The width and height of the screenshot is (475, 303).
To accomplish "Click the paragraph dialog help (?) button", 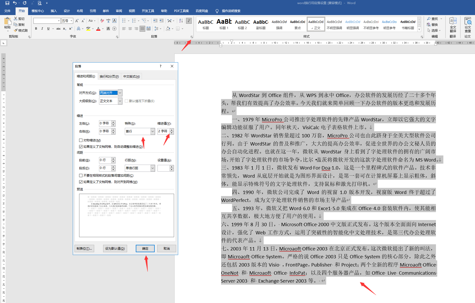I will pyautogui.click(x=161, y=66).
